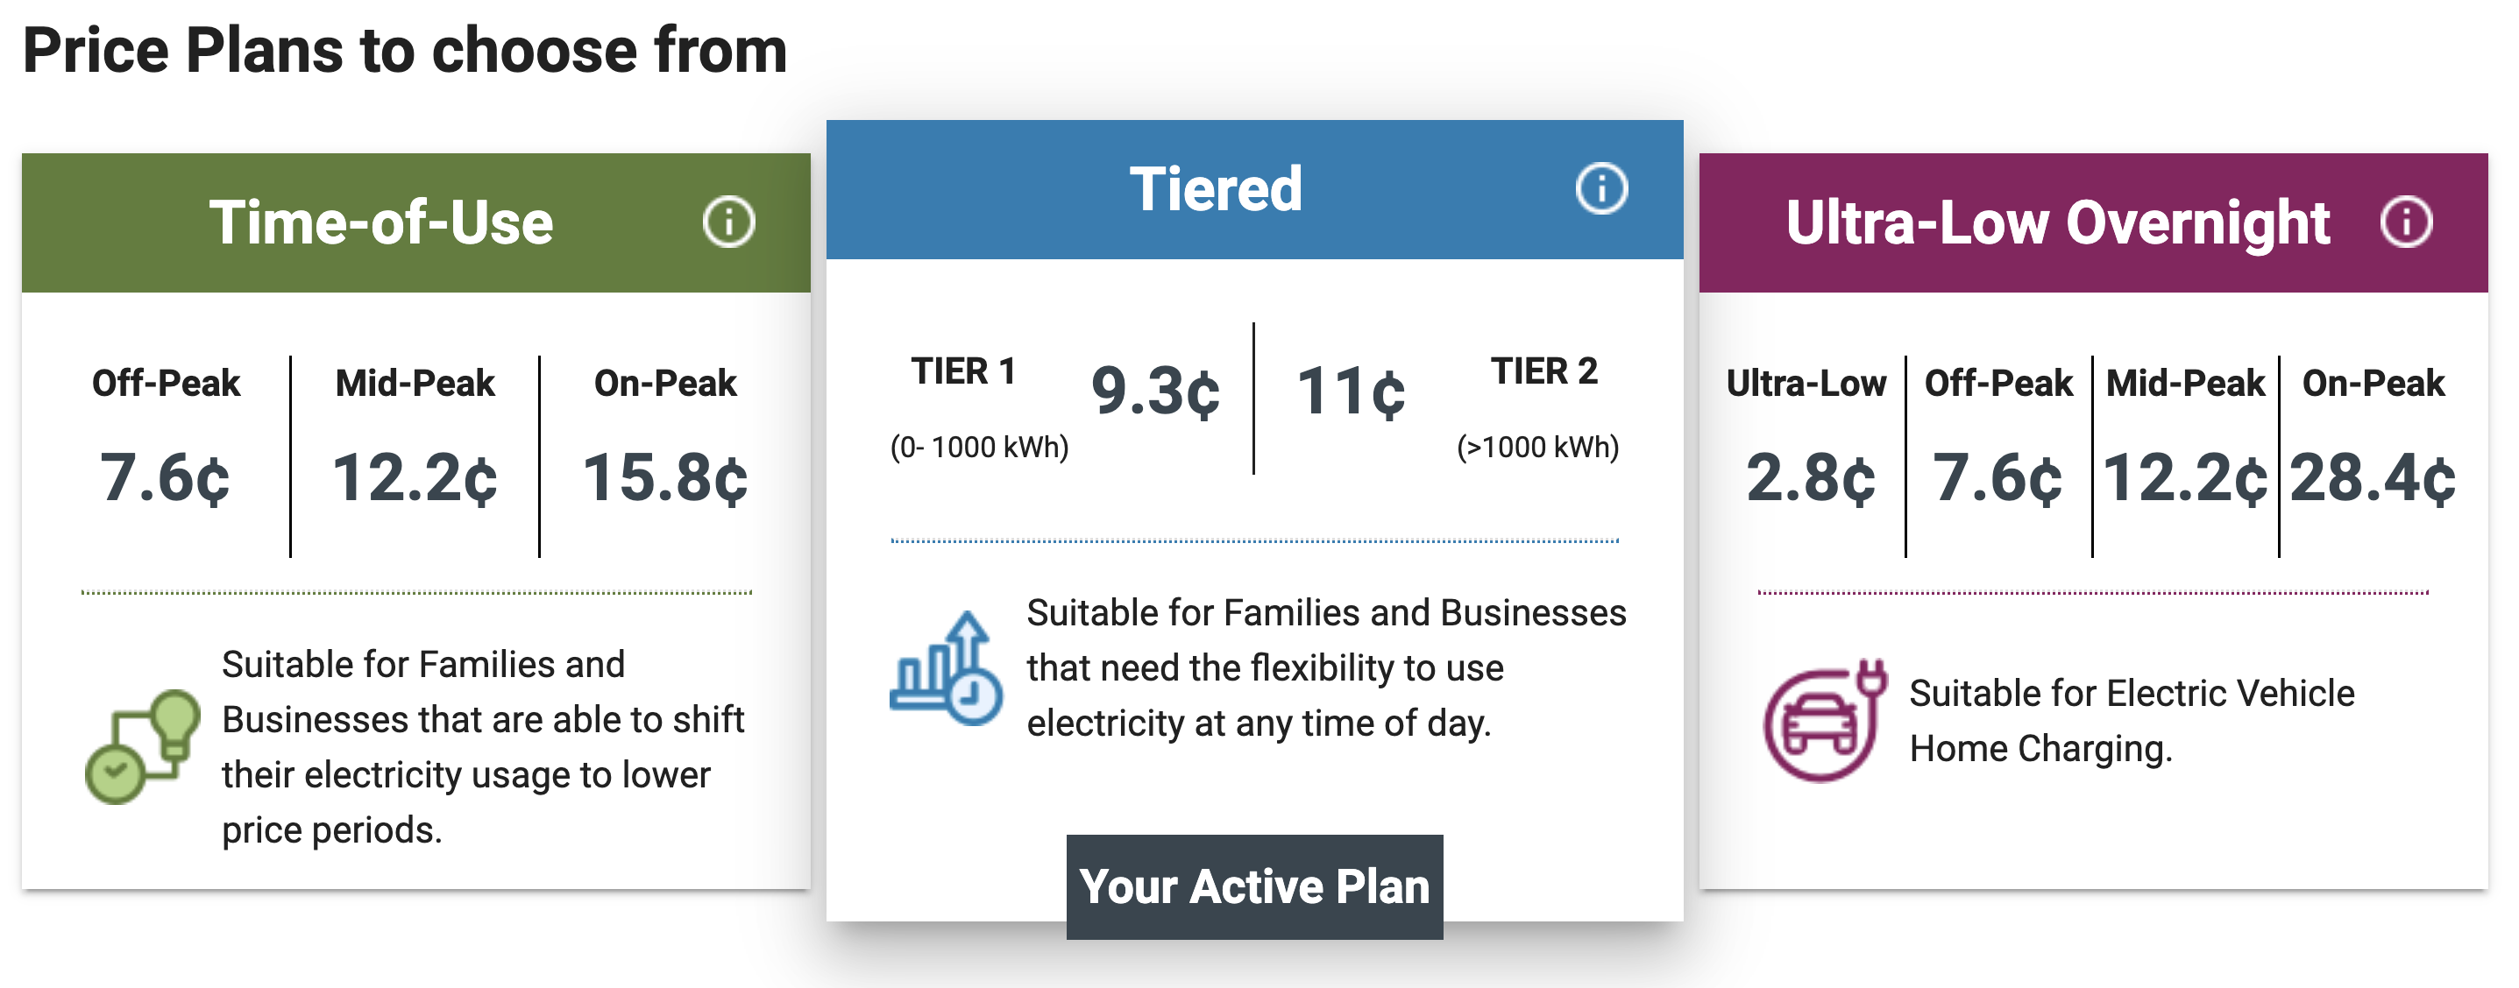Select the Time-of-Use plan header
The image size is (2519, 988).
pyautogui.click(x=415, y=222)
